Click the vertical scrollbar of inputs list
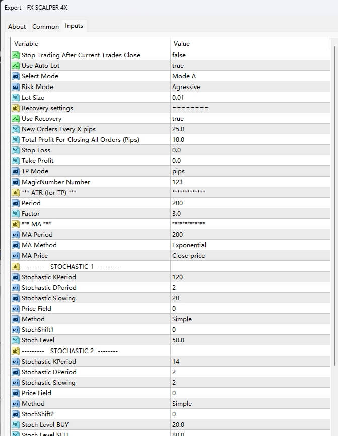Viewport: 338px width, 436px height. 334,201
